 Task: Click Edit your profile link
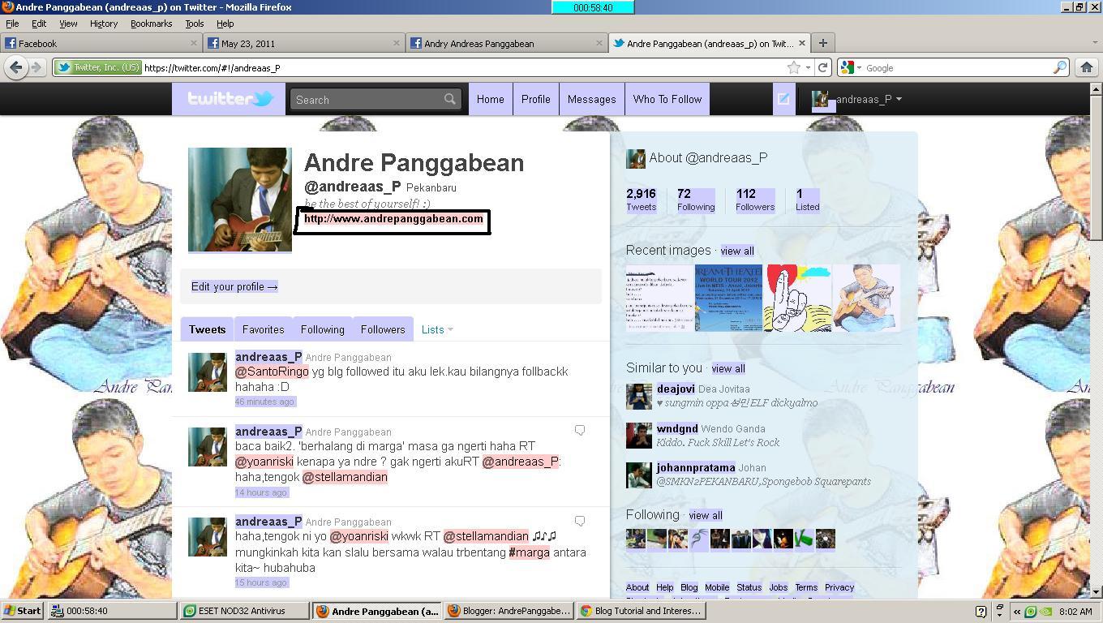[234, 286]
